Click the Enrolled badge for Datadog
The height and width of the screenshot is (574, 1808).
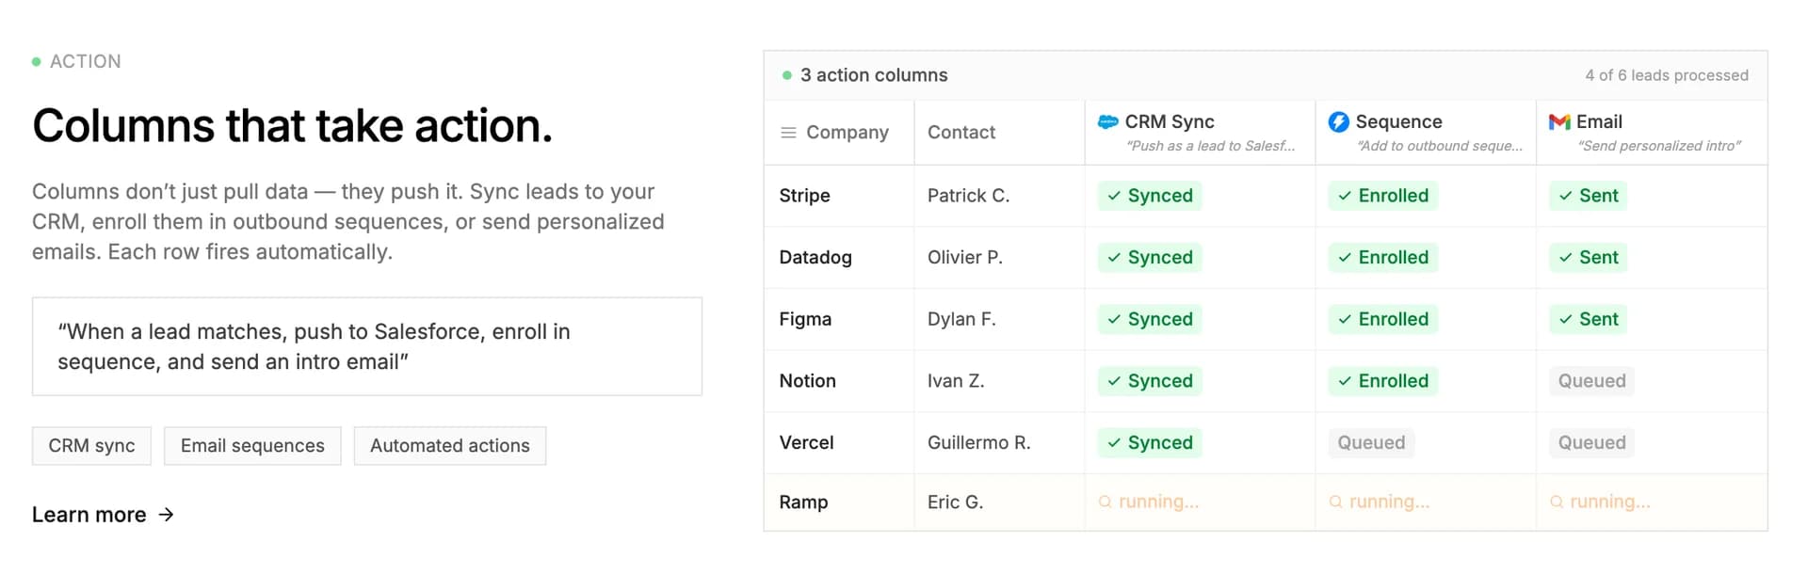point(1382,258)
